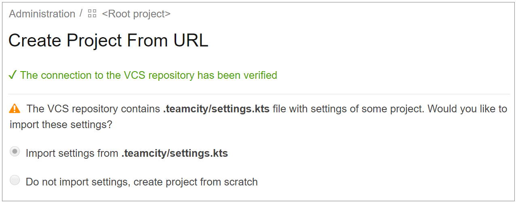Click the green verification checkmark icon
This screenshot has width=516, height=202.
pos(13,75)
